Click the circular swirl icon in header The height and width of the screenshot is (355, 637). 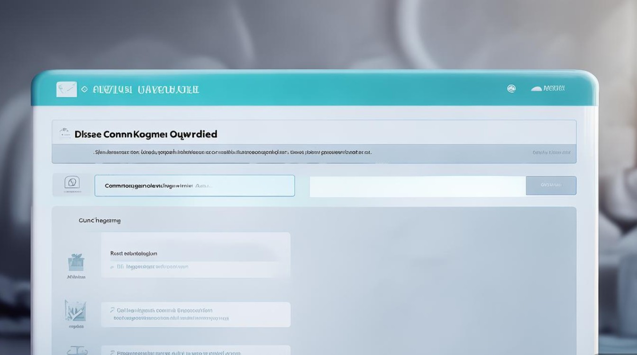point(511,89)
